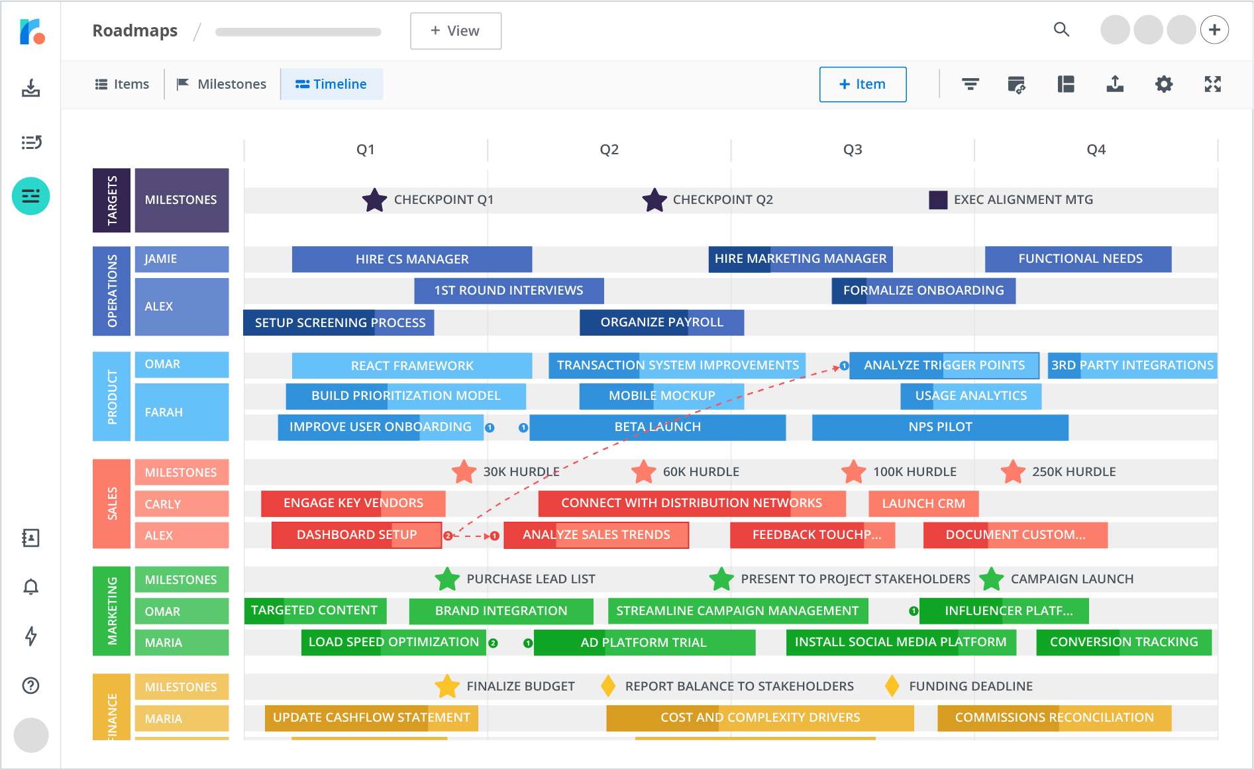Click the teal roadmap icon in sidebar
This screenshot has height=770, width=1254.
click(30, 196)
